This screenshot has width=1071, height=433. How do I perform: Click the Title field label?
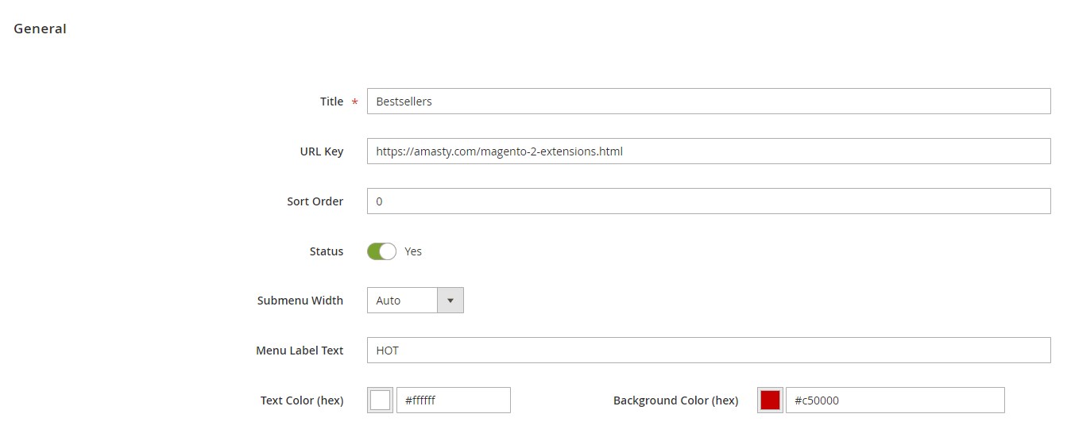[x=331, y=102]
